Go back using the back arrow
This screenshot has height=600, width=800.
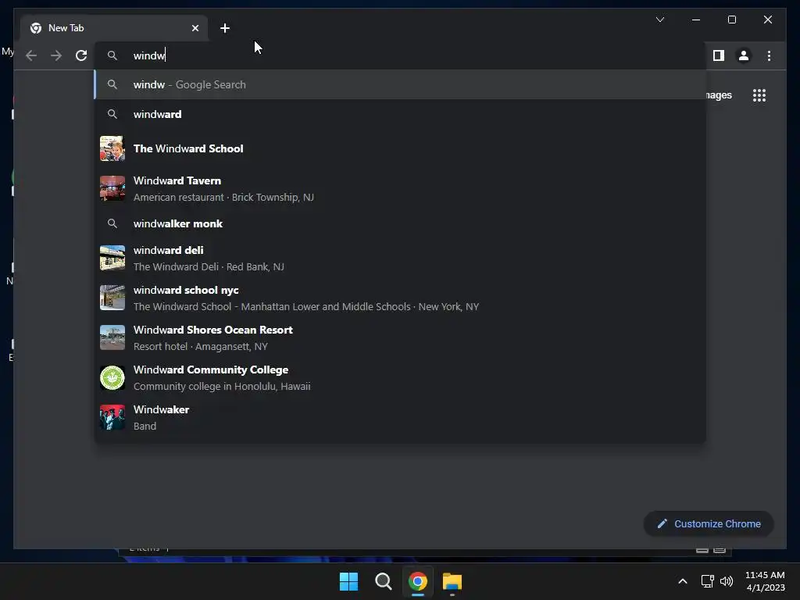coord(31,55)
